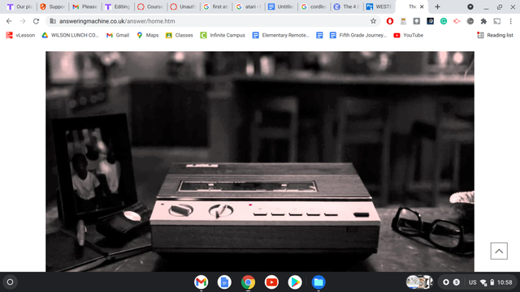This screenshot has height=292, width=520.
Task: Click the forward navigation arrow
Action: pos(23,21)
